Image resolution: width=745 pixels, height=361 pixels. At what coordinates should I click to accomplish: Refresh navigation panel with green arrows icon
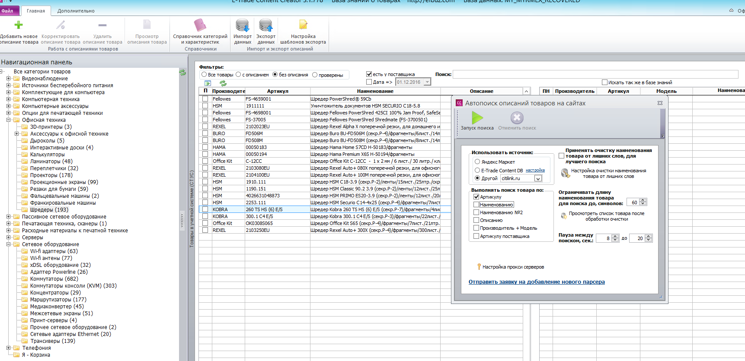(x=183, y=73)
